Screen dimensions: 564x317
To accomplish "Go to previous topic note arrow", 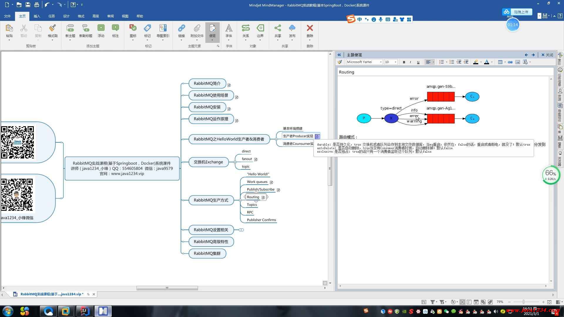I will pyautogui.click(x=526, y=55).
